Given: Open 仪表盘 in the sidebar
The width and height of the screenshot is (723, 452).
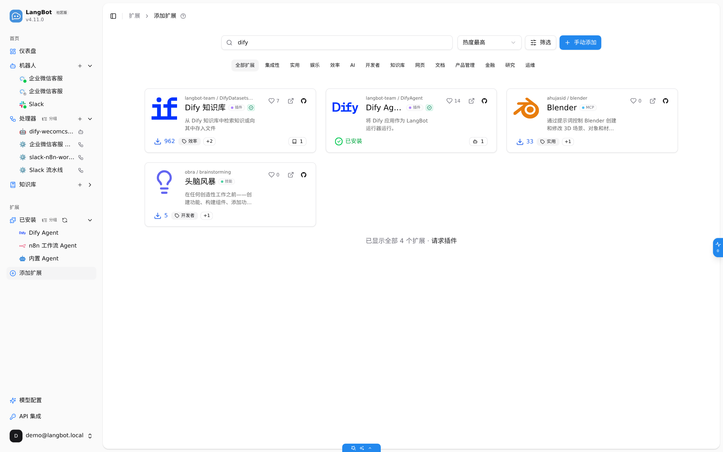Looking at the screenshot, I should 51,51.
